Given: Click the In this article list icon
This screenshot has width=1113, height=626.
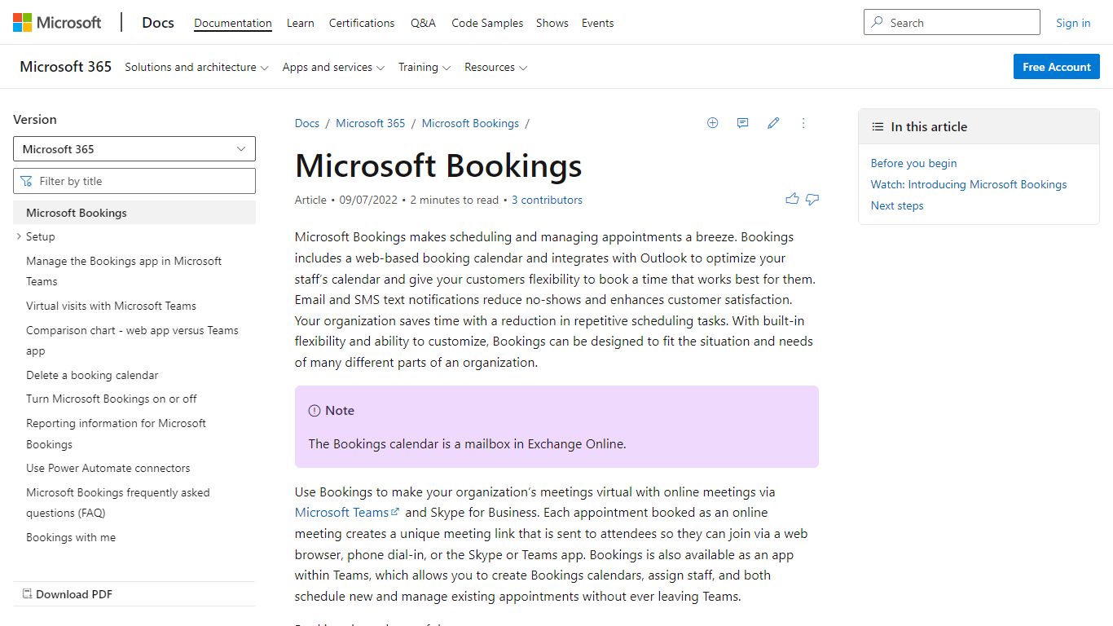Looking at the screenshot, I should (x=878, y=127).
